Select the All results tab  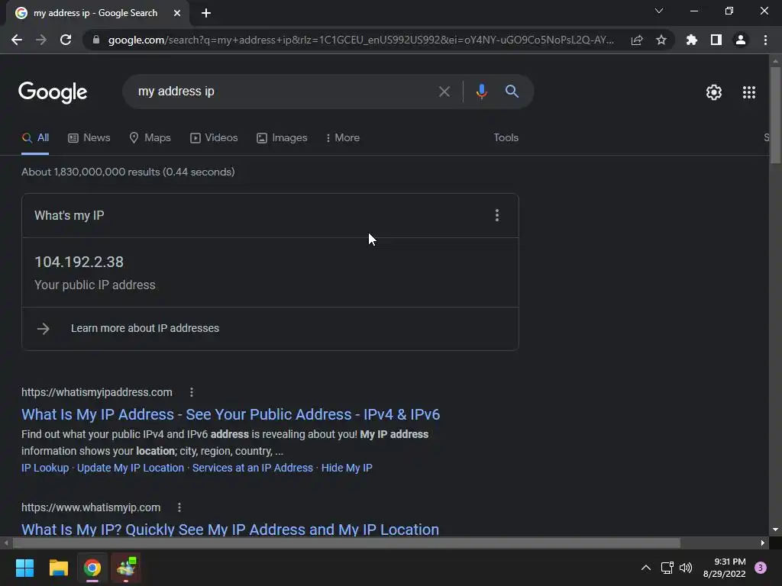pos(35,138)
